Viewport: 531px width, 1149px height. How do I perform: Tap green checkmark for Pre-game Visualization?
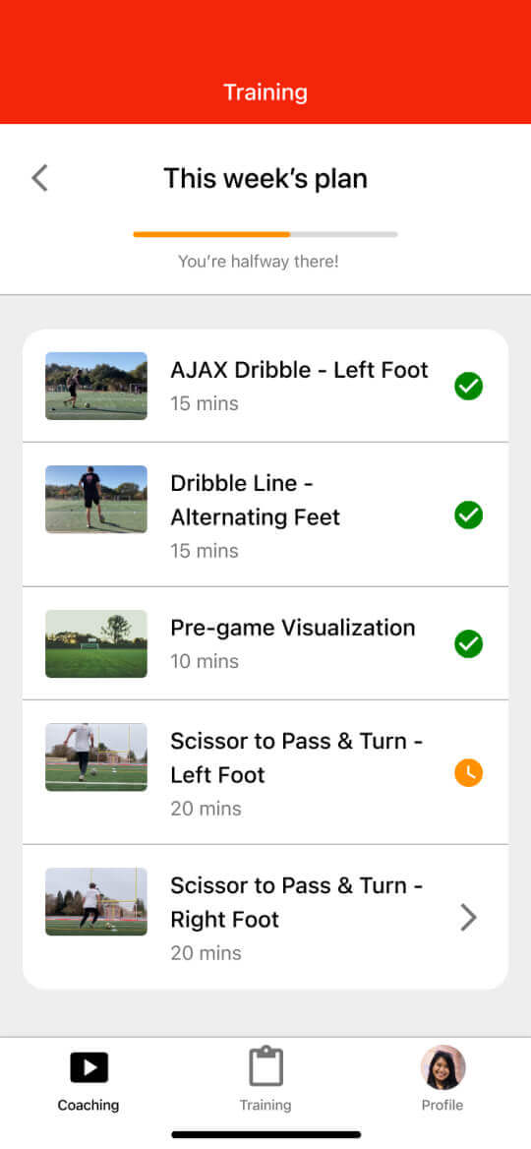[469, 644]
